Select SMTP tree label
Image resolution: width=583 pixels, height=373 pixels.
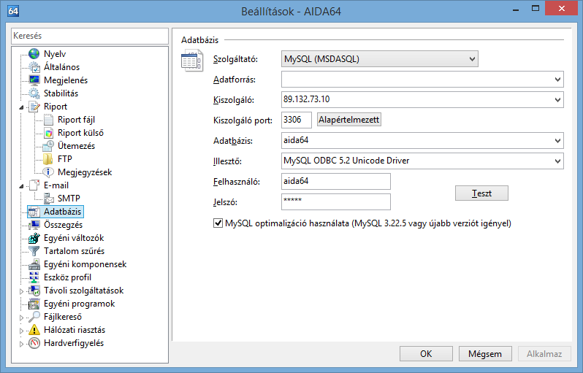click(69, 199)
